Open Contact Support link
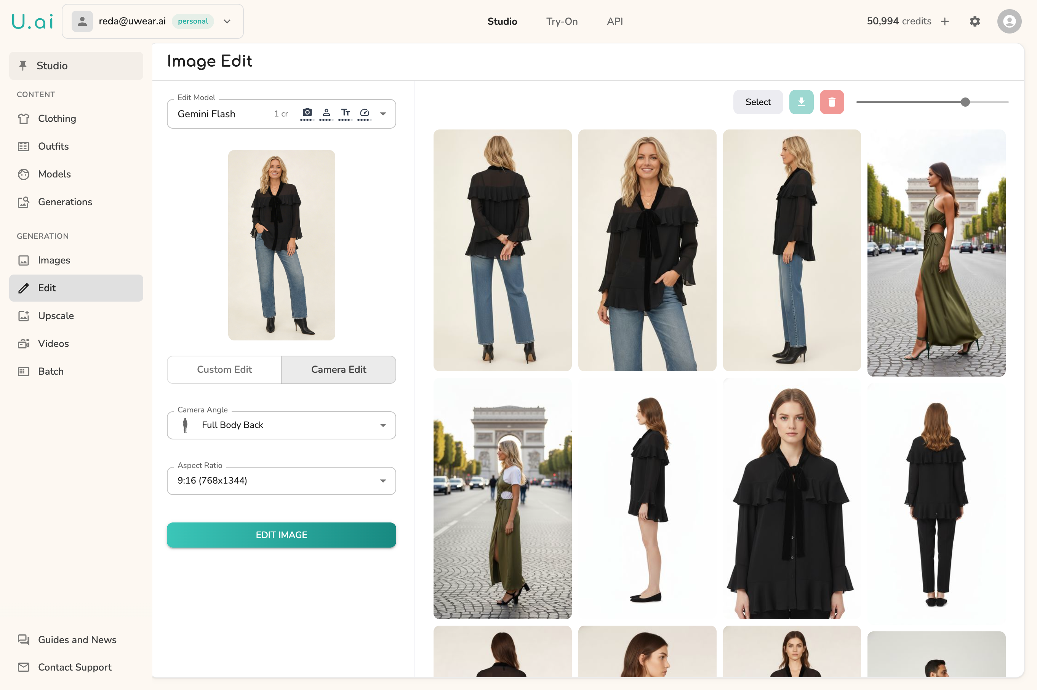Viewport: 1037px width, 690px height. [74, 667]
